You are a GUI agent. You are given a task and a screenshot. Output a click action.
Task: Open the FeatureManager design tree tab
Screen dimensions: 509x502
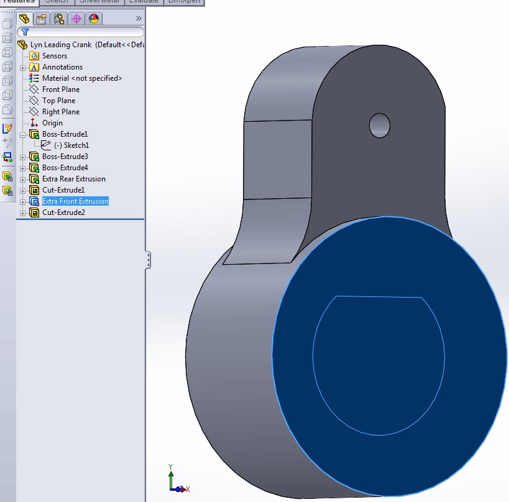coord(24,19)
